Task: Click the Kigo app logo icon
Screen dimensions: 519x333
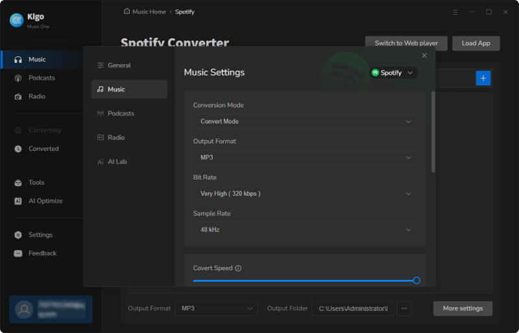Action: (17, 20)
